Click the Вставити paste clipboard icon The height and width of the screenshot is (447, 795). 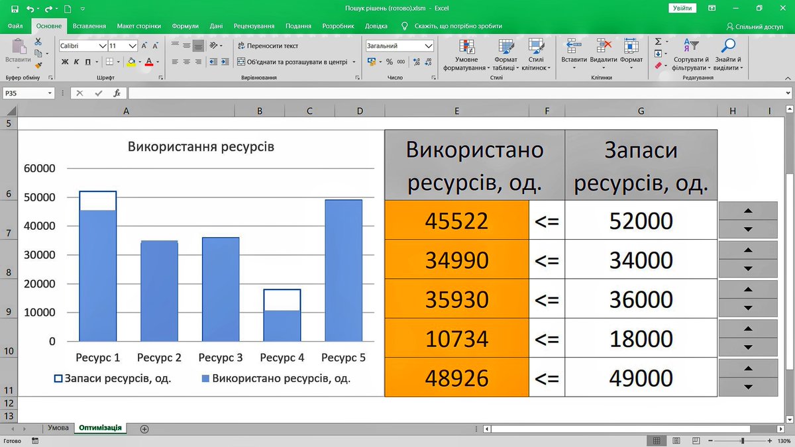[19, 46]
